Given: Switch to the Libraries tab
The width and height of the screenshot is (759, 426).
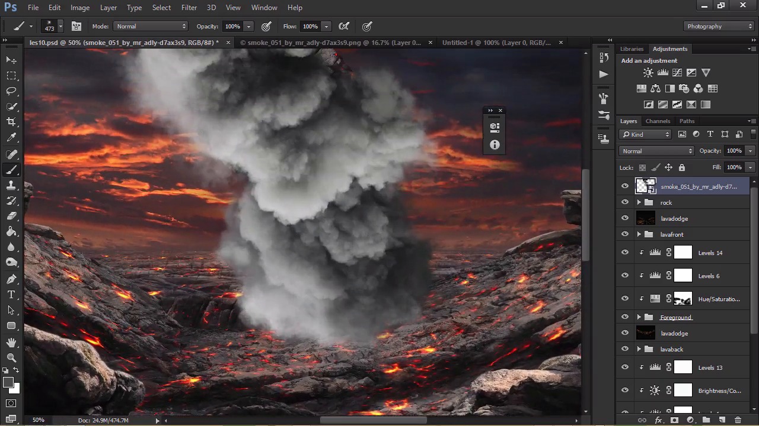Looking at the screenshot, I should coord(632,49).
